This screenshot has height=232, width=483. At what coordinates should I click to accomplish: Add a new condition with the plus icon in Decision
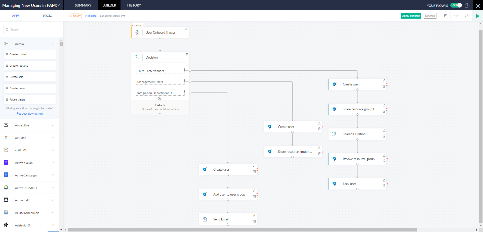160,98
